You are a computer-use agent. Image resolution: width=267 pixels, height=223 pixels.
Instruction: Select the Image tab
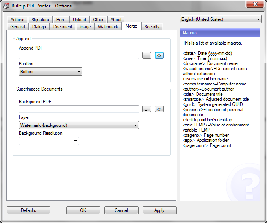click(x=85, y=27)
